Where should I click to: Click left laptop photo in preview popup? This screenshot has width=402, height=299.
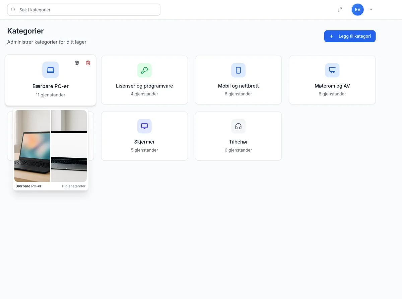click(x=32, y=146)
